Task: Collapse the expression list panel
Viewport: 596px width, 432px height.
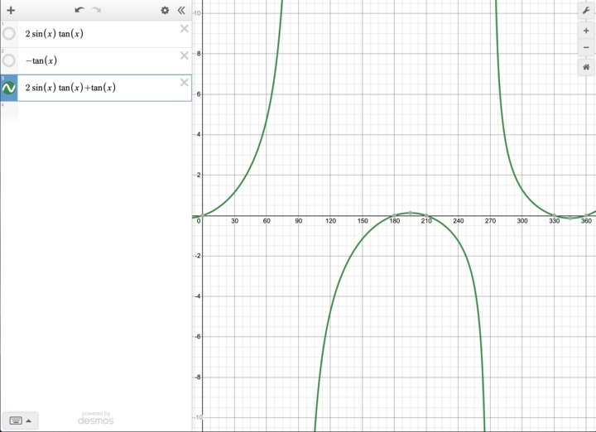Action: click(x=181, y=10)
